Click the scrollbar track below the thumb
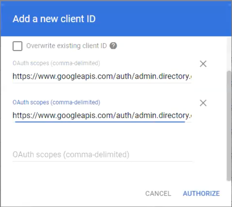232x207 pixels. [x=229, y=193]
